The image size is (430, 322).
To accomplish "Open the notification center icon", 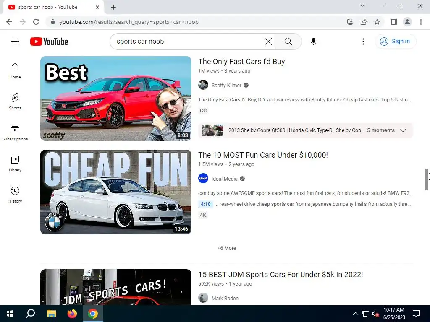I will point(416,314).
